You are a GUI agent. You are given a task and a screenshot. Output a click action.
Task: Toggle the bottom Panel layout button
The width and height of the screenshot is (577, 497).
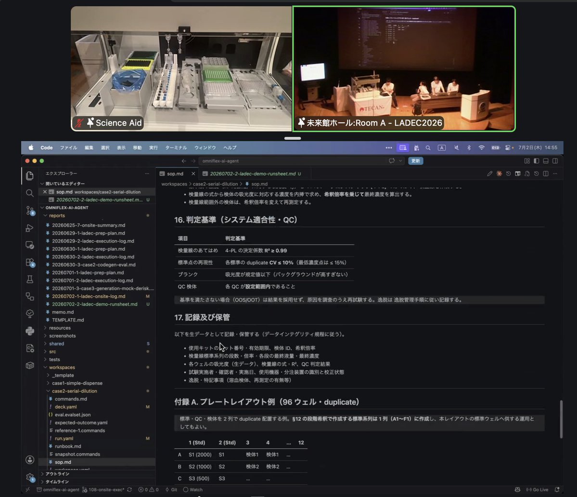pyautogui.click(x=546, y=161)
